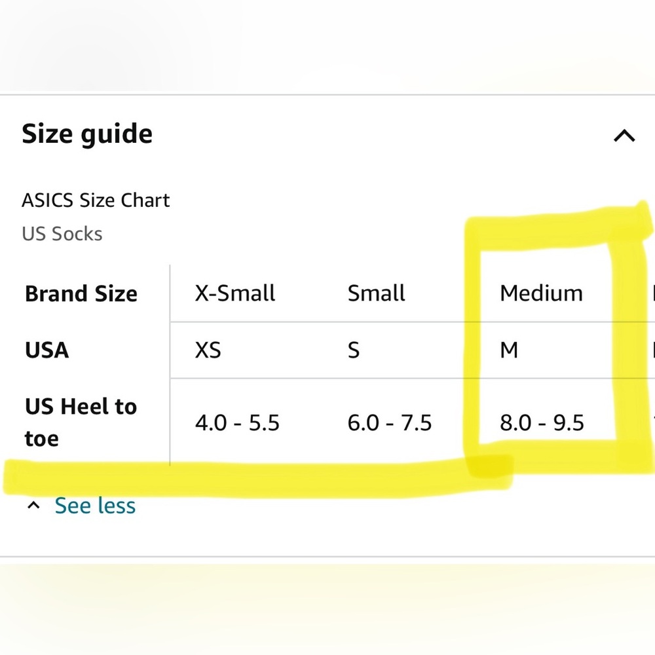655x655 pixels.
Task: Click the M size cell
Action: 509,350
